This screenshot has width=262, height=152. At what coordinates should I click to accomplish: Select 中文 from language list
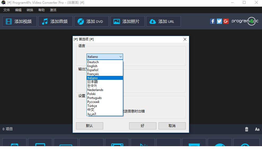tap(105, 110)
